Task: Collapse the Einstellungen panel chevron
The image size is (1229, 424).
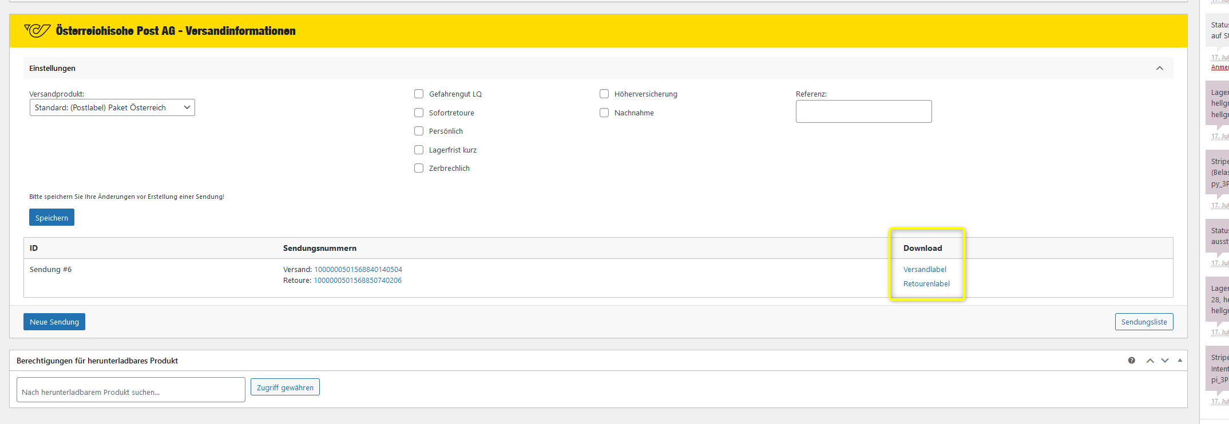Action: (1159, 68)
